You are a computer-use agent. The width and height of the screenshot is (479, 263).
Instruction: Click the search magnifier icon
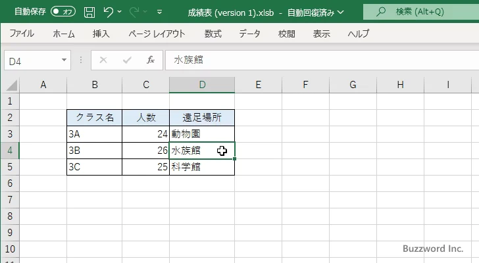coord(380,12)
